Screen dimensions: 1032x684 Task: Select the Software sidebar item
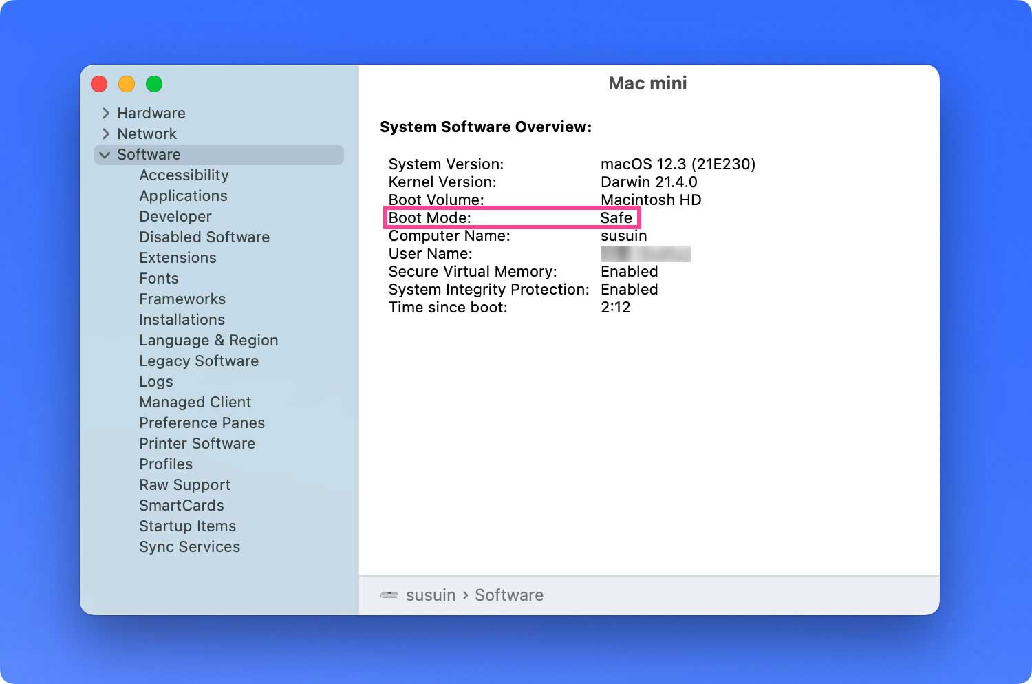pyautogui.click(x=219, y=155)
